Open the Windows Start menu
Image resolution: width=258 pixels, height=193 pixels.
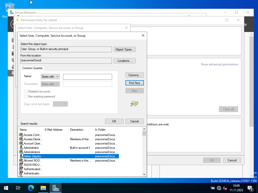click(x=6, y=188)
